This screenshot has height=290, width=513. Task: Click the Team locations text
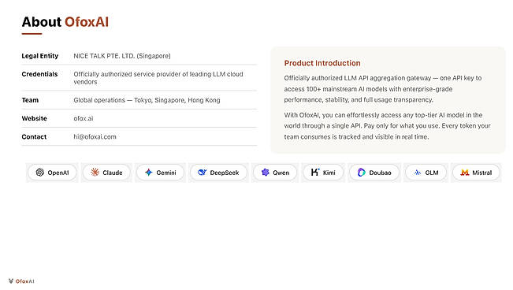[x=147, y=100]
